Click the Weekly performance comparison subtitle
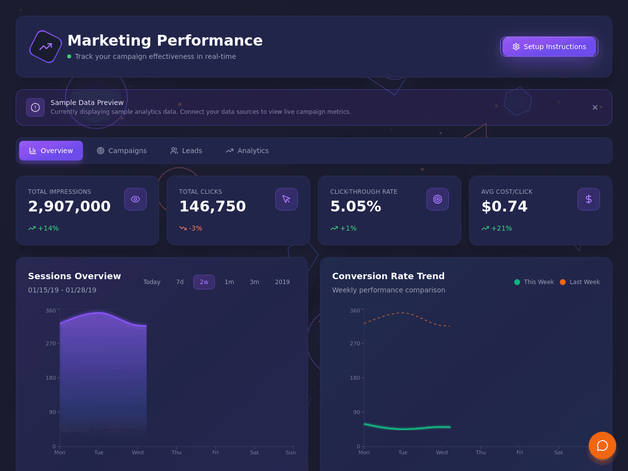This screenshot has height=471, width=628. [x=389, y=290]
